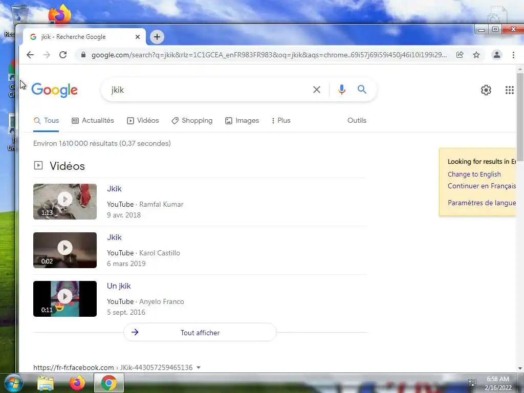Open the Images results tab
This screenshot has width=524, height=393.
coord(242,121)
